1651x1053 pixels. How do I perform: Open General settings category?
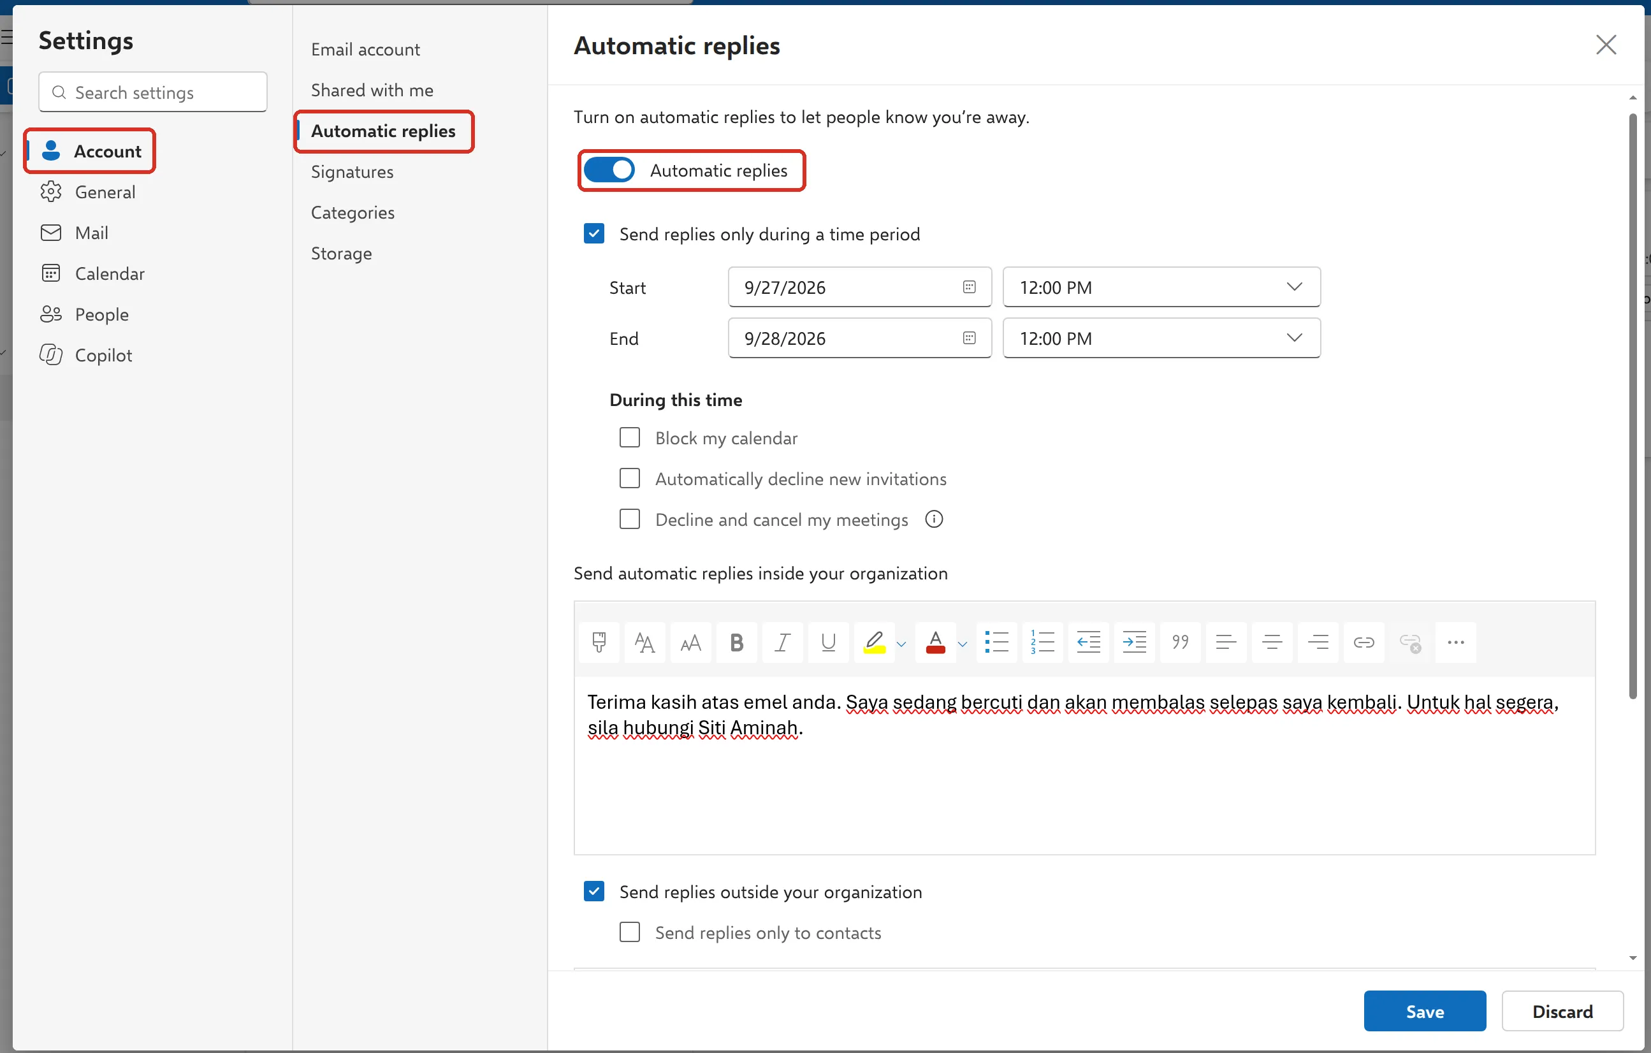(x=105, y=192)
